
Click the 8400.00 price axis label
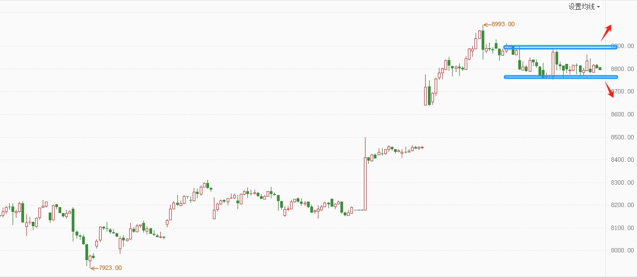coord(622,160)
